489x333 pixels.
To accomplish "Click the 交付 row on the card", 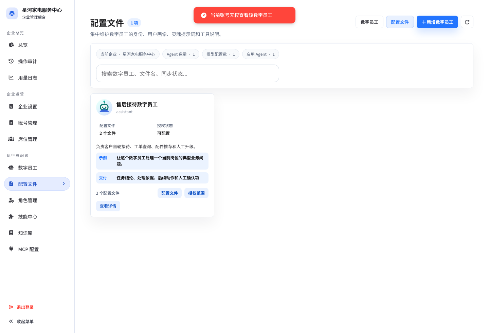I will [152, 178].
